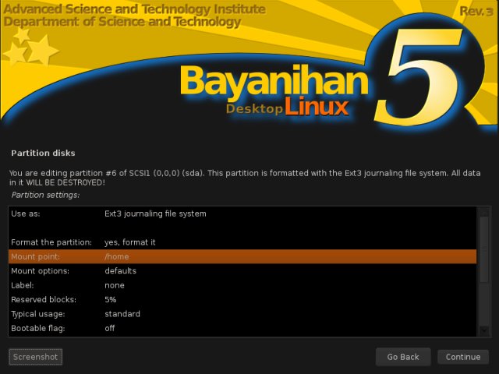The image size is (499, 374).
Task: Click the Rev. 3 label
Action: coord(476,11)
